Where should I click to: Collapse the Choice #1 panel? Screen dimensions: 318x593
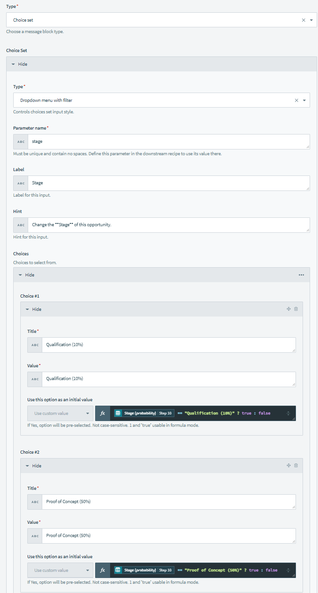(x=33, y=310)
